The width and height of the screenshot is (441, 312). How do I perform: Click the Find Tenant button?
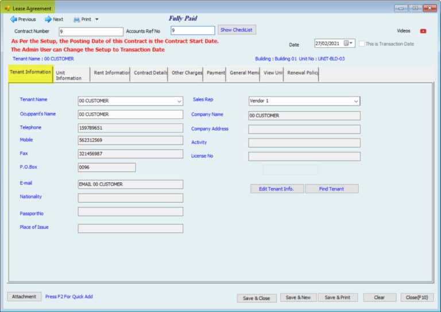[332, 189]
